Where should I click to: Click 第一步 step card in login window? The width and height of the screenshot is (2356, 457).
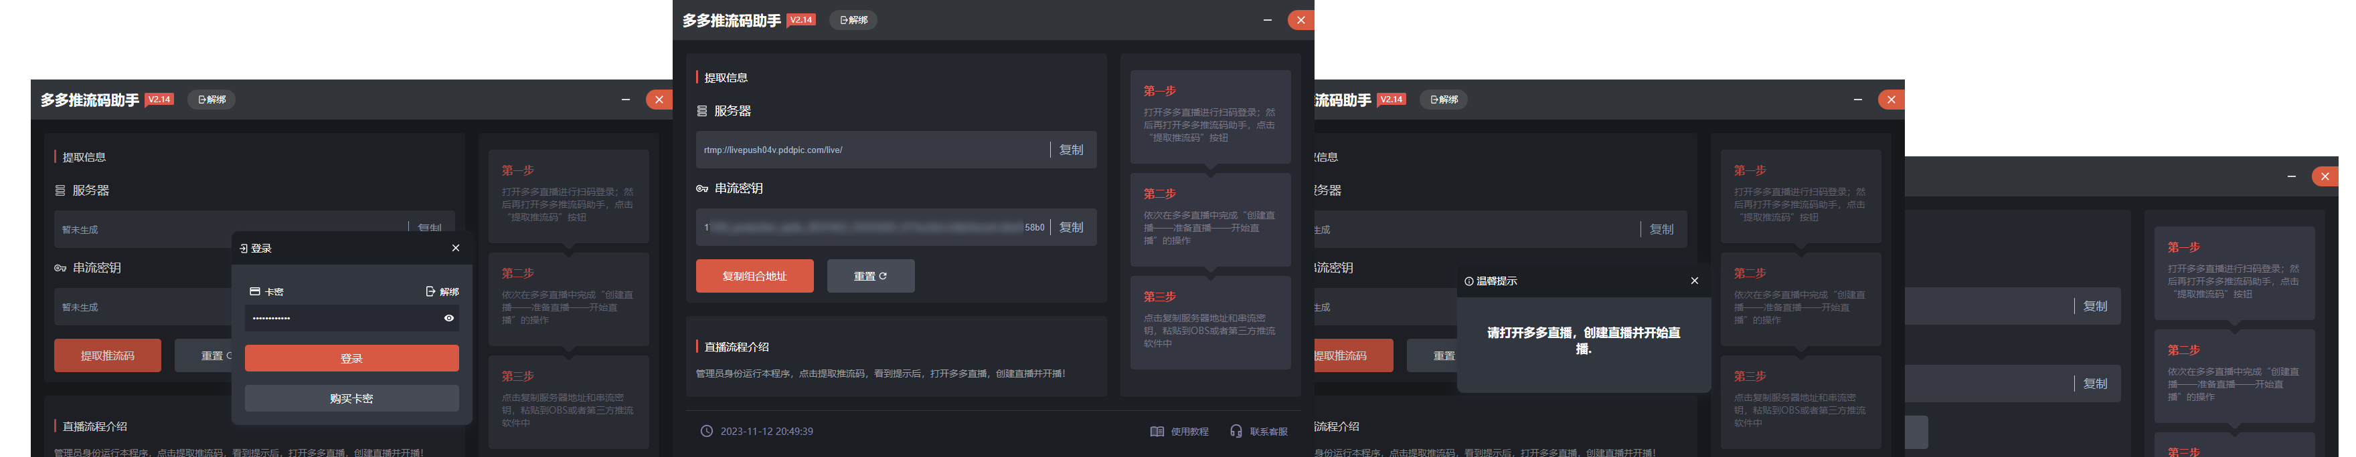pos(569,196)
